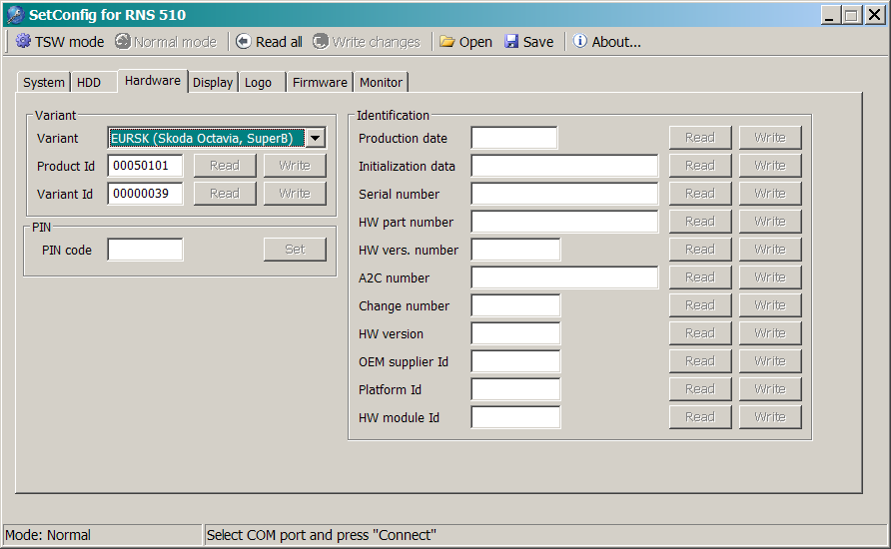The height and width of the screenshot is (549, 891).
Task: Click the Write changes toolbar icon
Action: (x=321, y=41)
